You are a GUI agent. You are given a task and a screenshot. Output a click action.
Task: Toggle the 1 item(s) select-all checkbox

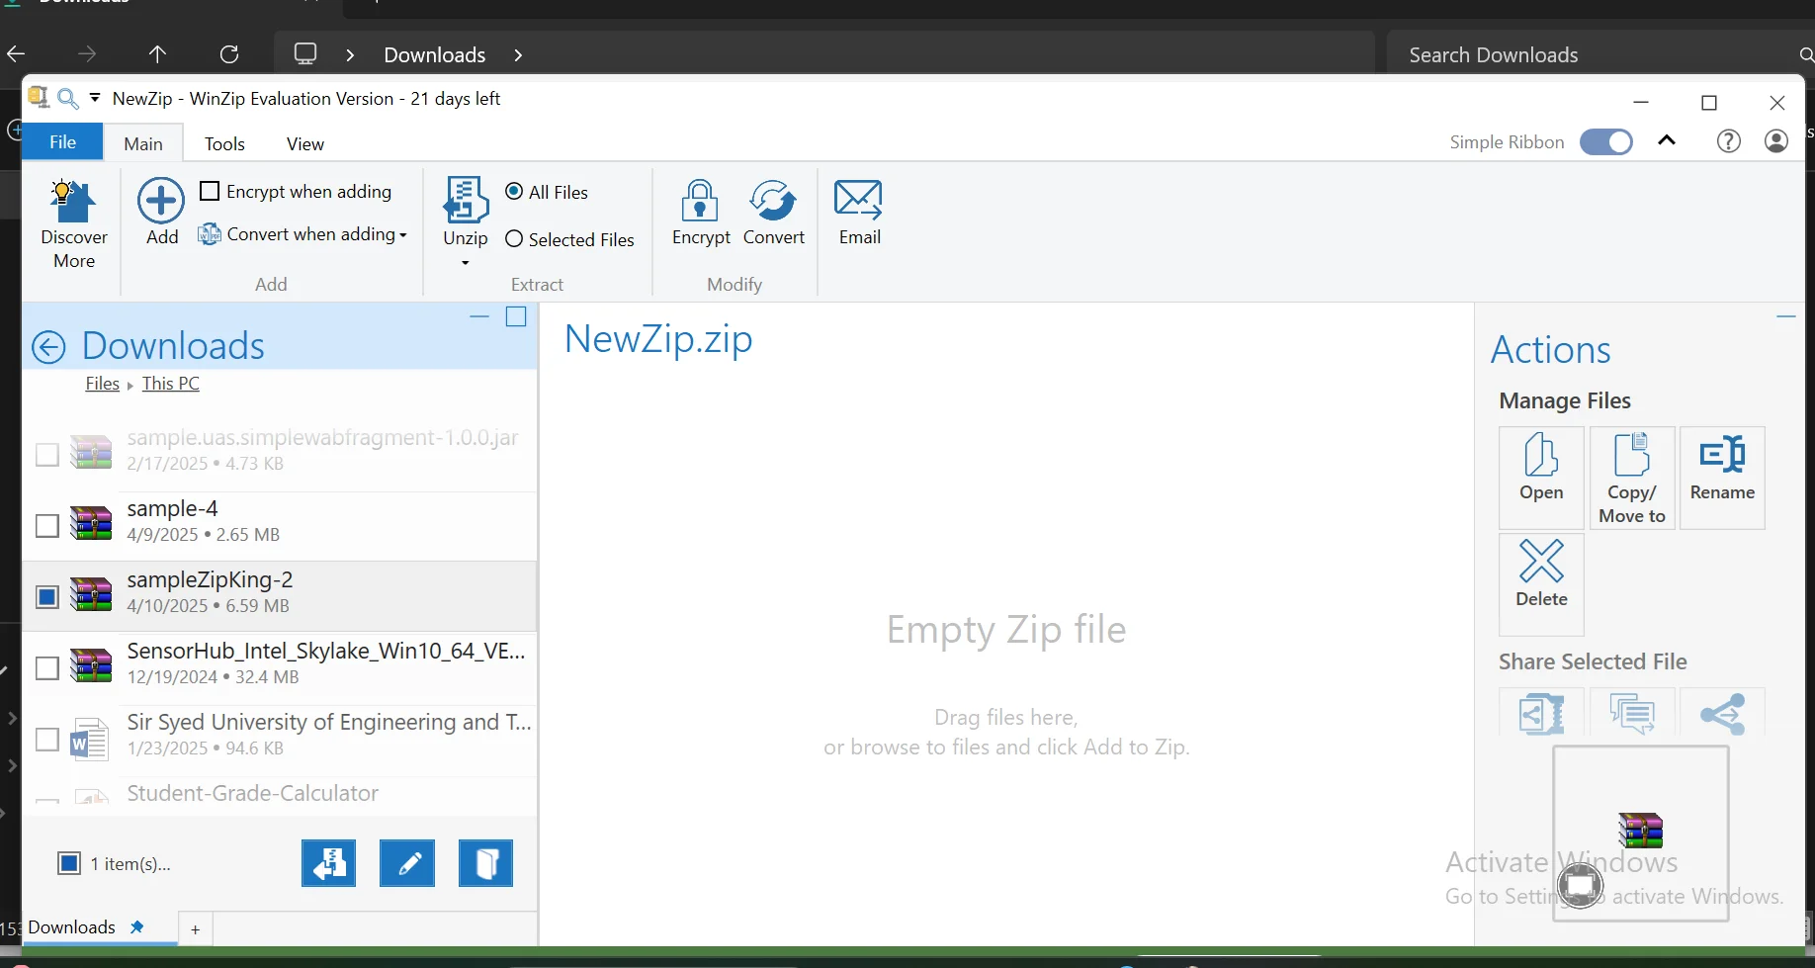[x=69, y=863]
